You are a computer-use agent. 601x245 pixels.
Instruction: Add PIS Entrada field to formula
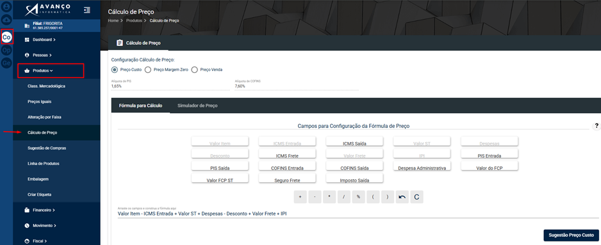point(490,154)
